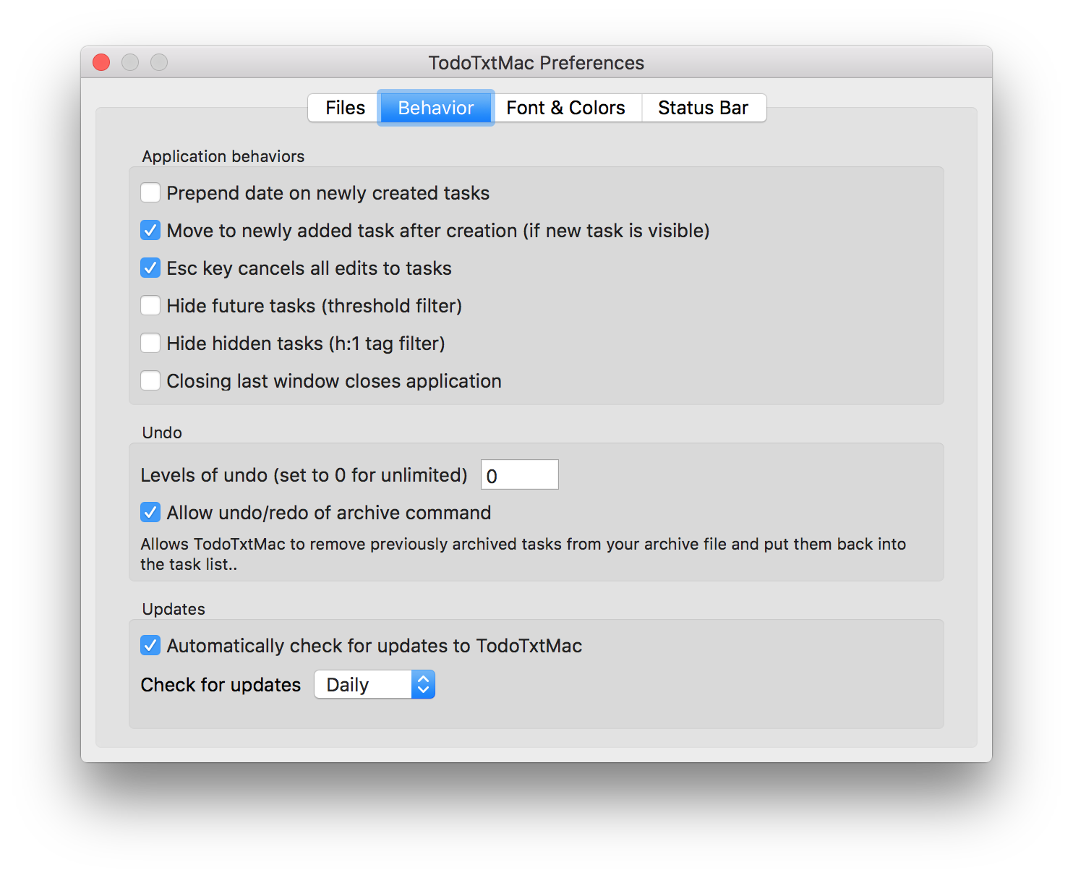Open the Status Bar tab
Image resolution: width=1073 pixels, height=878 pixels.
point(704,108)
